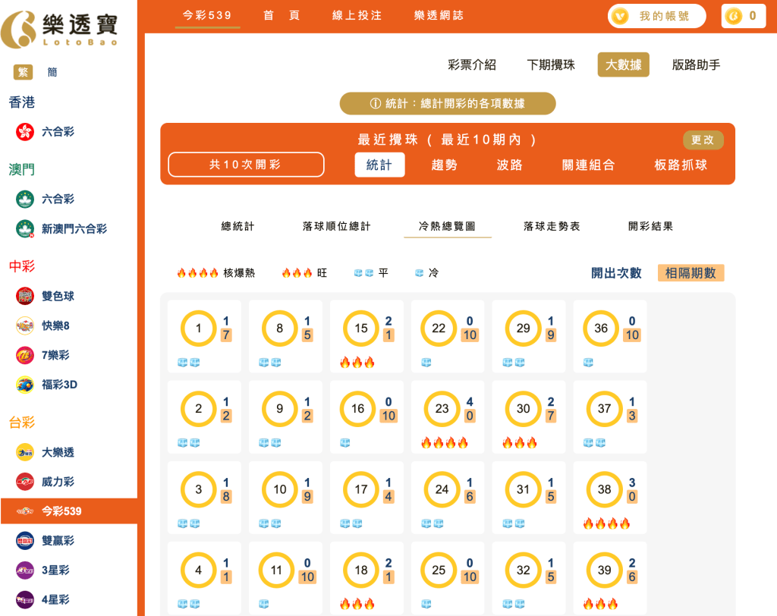
Task: Expand the 我的帳號 account menu
Action: (656, 15)
